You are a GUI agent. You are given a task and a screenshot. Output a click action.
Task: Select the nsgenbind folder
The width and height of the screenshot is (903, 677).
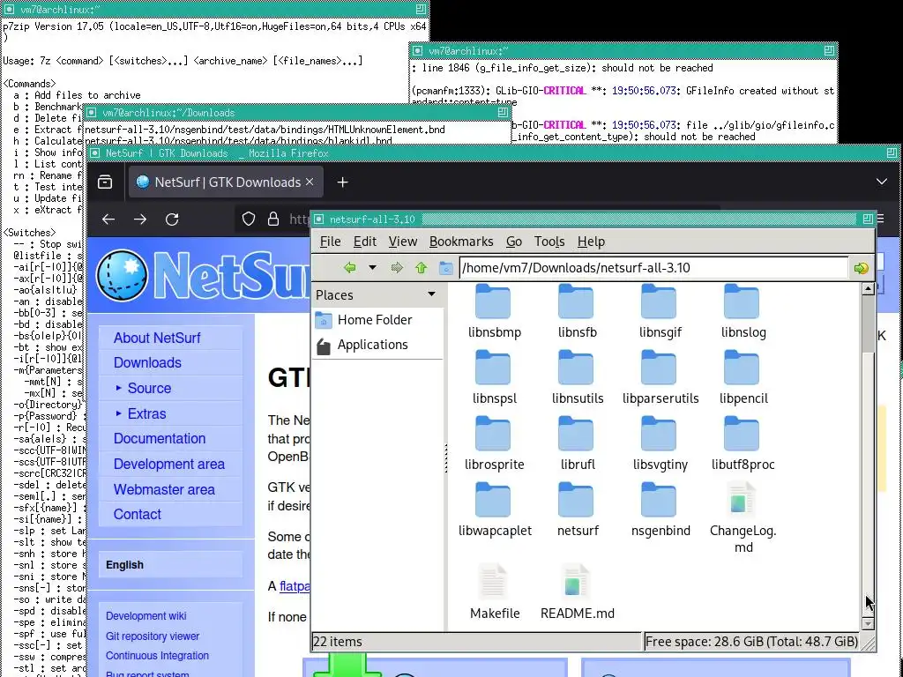(x=660, y=510)
